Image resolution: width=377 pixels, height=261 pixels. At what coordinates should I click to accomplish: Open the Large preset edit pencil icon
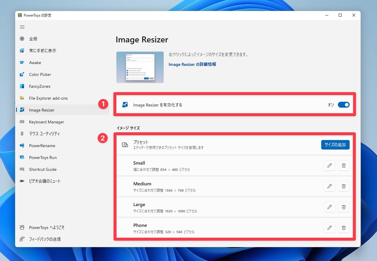coord(329,207)
